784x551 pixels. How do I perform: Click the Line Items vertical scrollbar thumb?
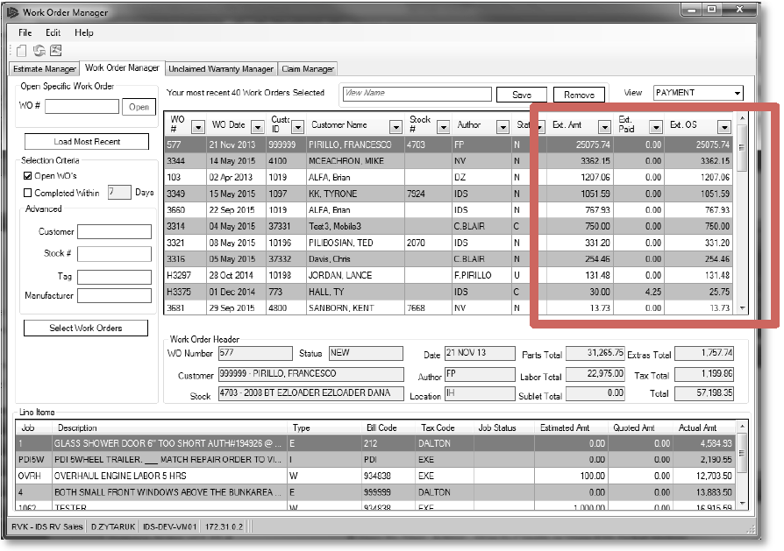742,453
